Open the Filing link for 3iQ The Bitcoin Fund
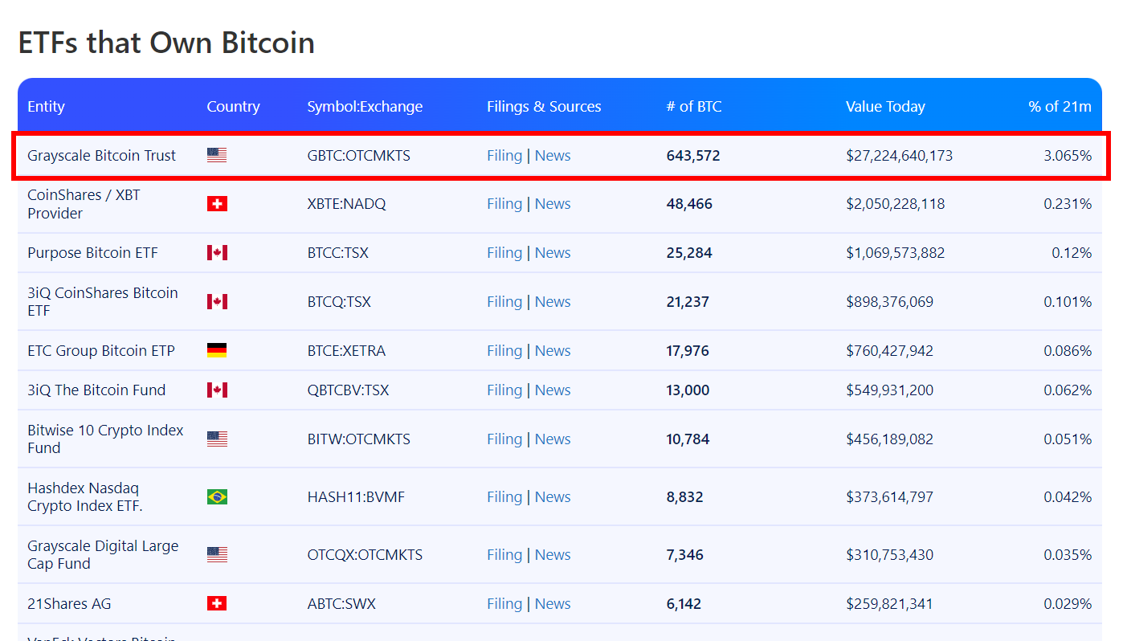Image resolution: width=1127 pixels, height=641 pixels. pyautogui.click(x=504, y=390)
